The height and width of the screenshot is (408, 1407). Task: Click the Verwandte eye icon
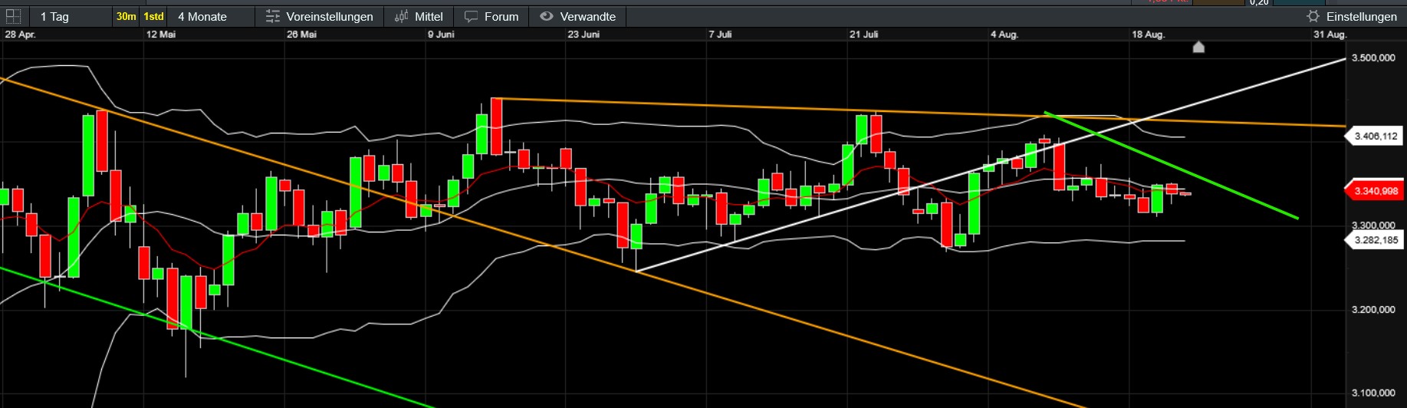point(546,16)
